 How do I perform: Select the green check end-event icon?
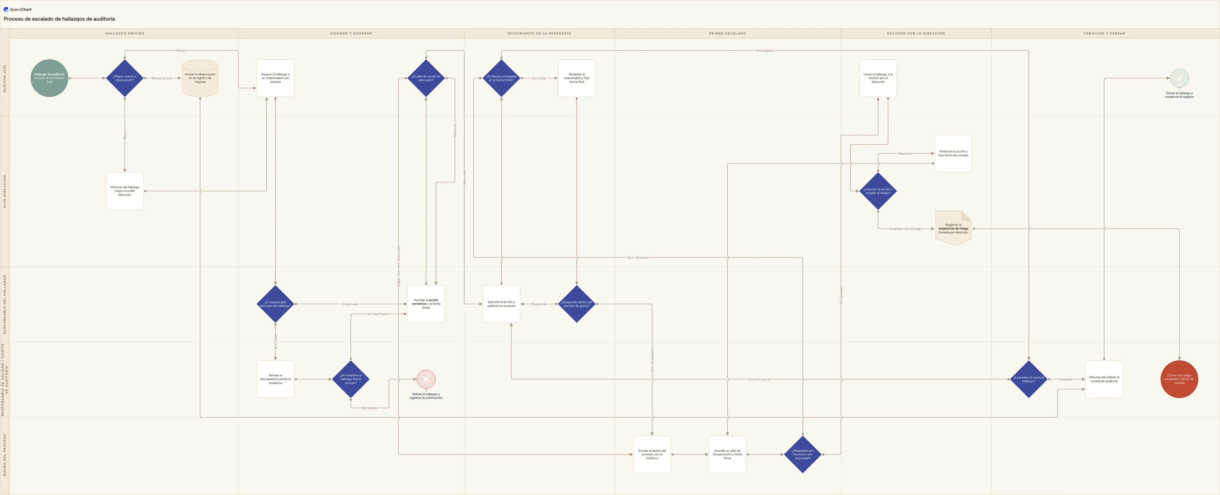click(1179, 78)
